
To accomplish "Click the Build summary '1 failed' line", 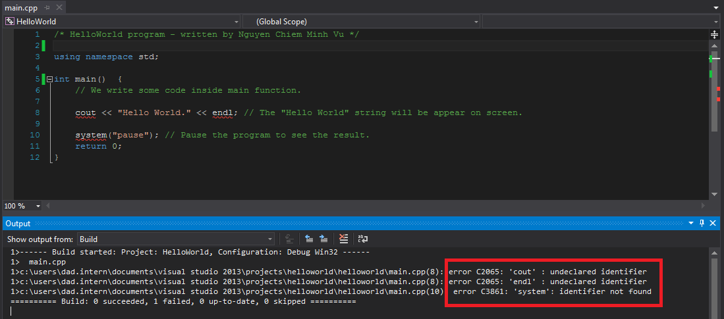I will [x=183, y=301].
